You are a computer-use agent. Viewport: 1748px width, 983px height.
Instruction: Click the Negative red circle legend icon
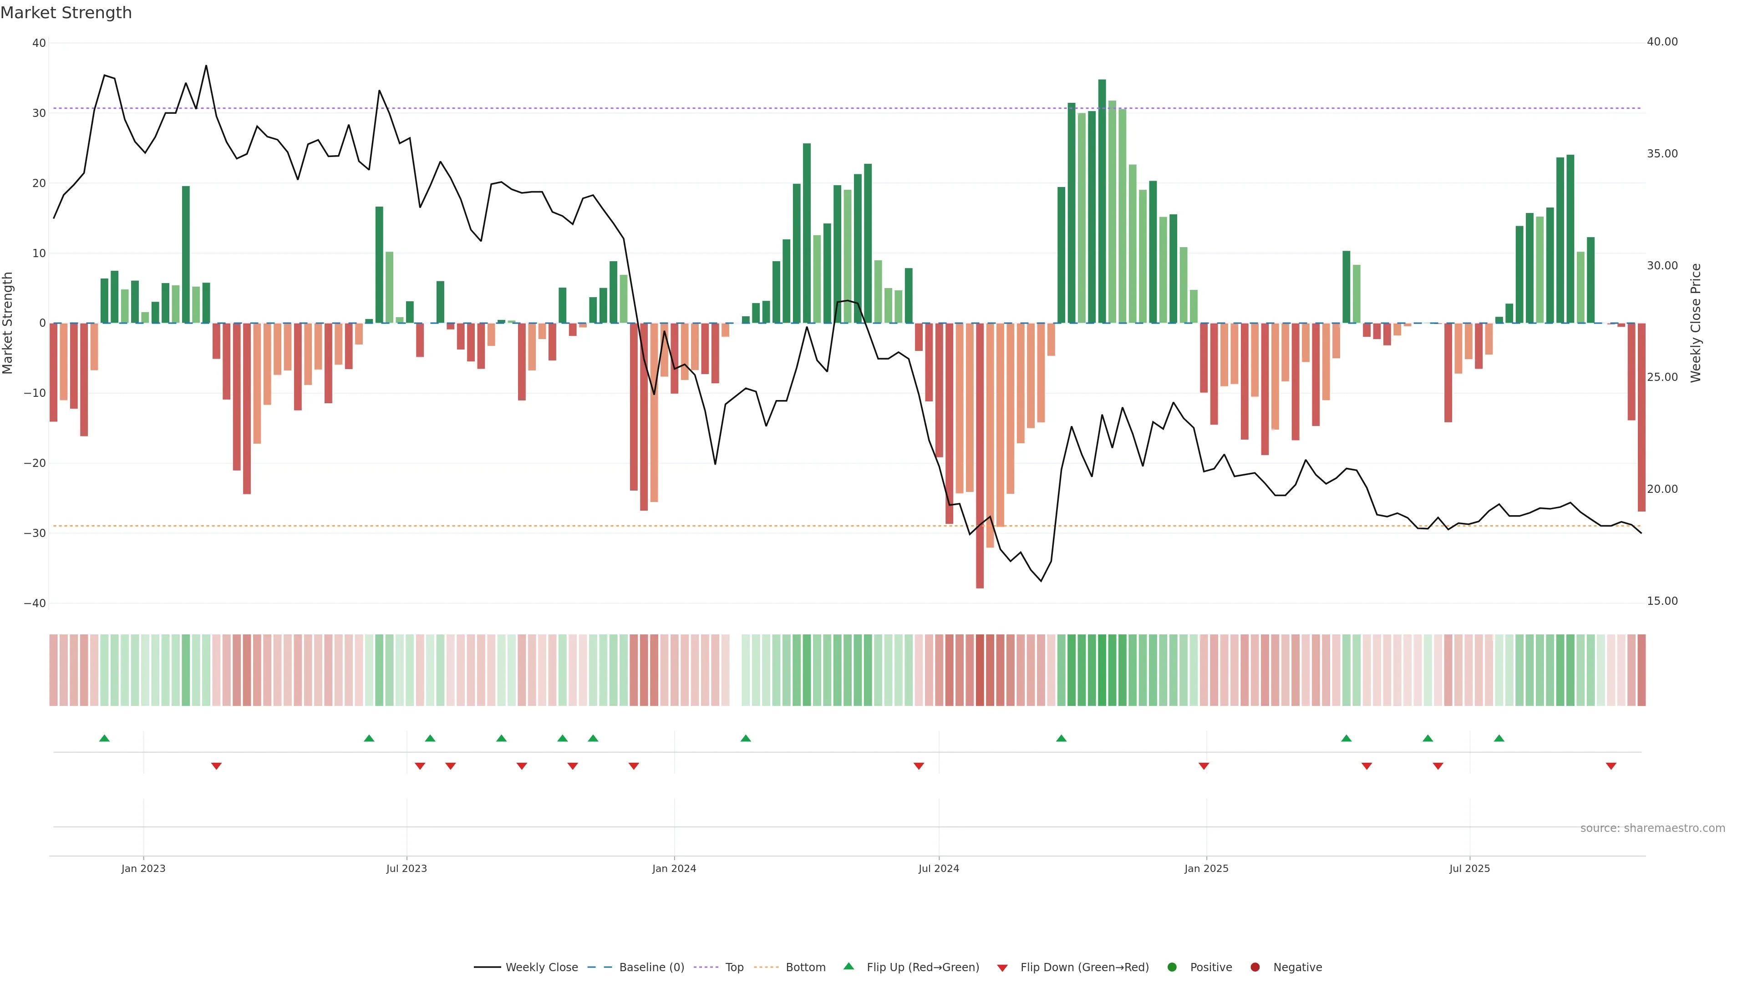pyautogui.click(x=1255, y=967)
